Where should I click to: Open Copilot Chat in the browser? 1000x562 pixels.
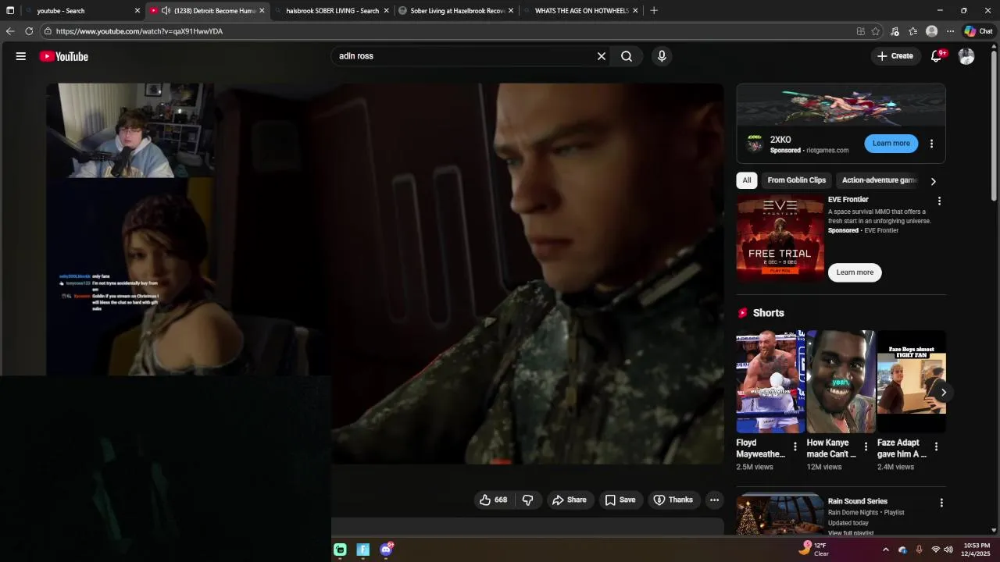tap(978, 31)
